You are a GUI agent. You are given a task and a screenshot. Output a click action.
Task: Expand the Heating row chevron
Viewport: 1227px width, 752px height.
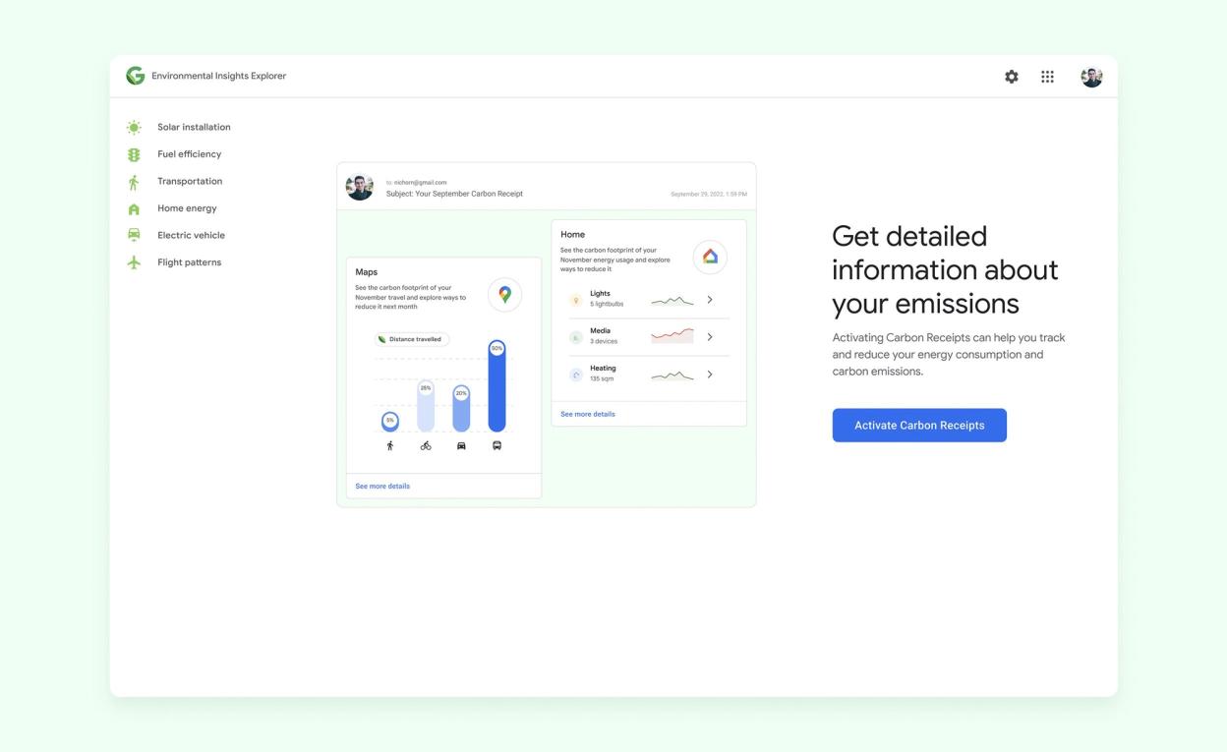point(710,375)
